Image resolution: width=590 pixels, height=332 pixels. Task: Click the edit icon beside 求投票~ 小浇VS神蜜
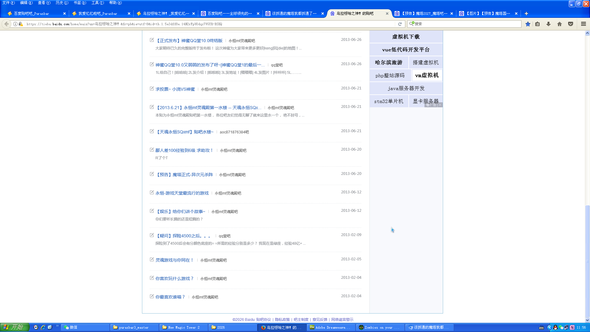(x=152, y=89)
